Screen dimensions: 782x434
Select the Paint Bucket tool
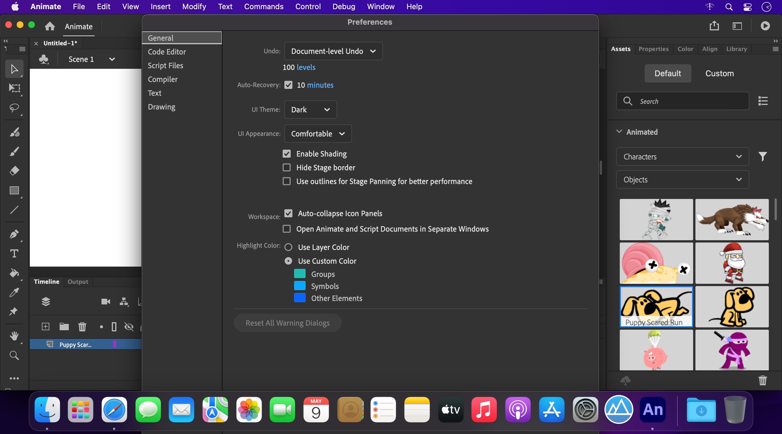click(14, 273)
